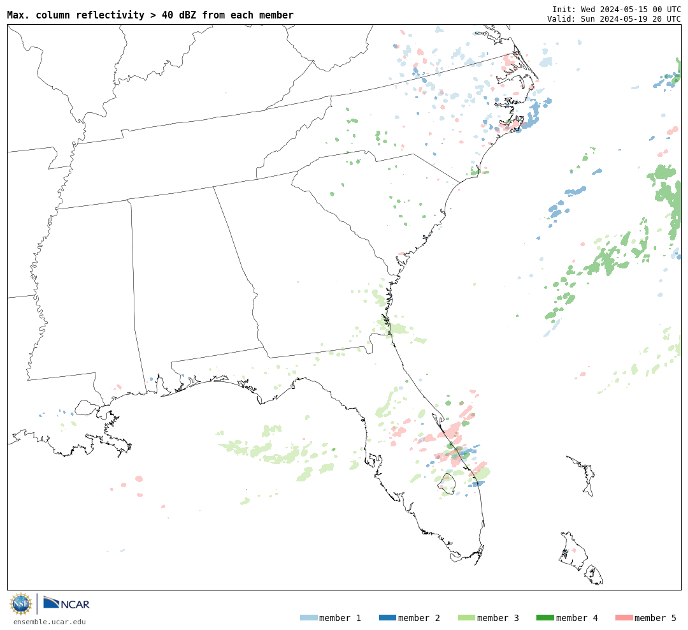Select the 'member 3' legend label
Viewport: 688px width, 630px height.
pyautogui.click(x=498, y=618)
